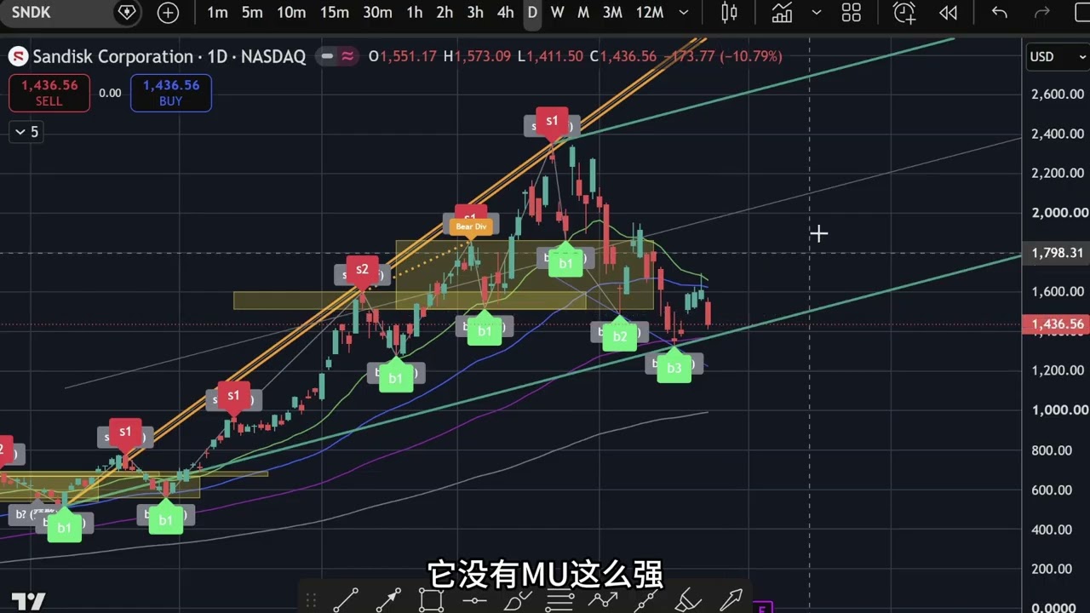The height and width of the screenshot is (613, 1090).
Task: Click the Bear Div signal label
Action: (x=471, y=226)
